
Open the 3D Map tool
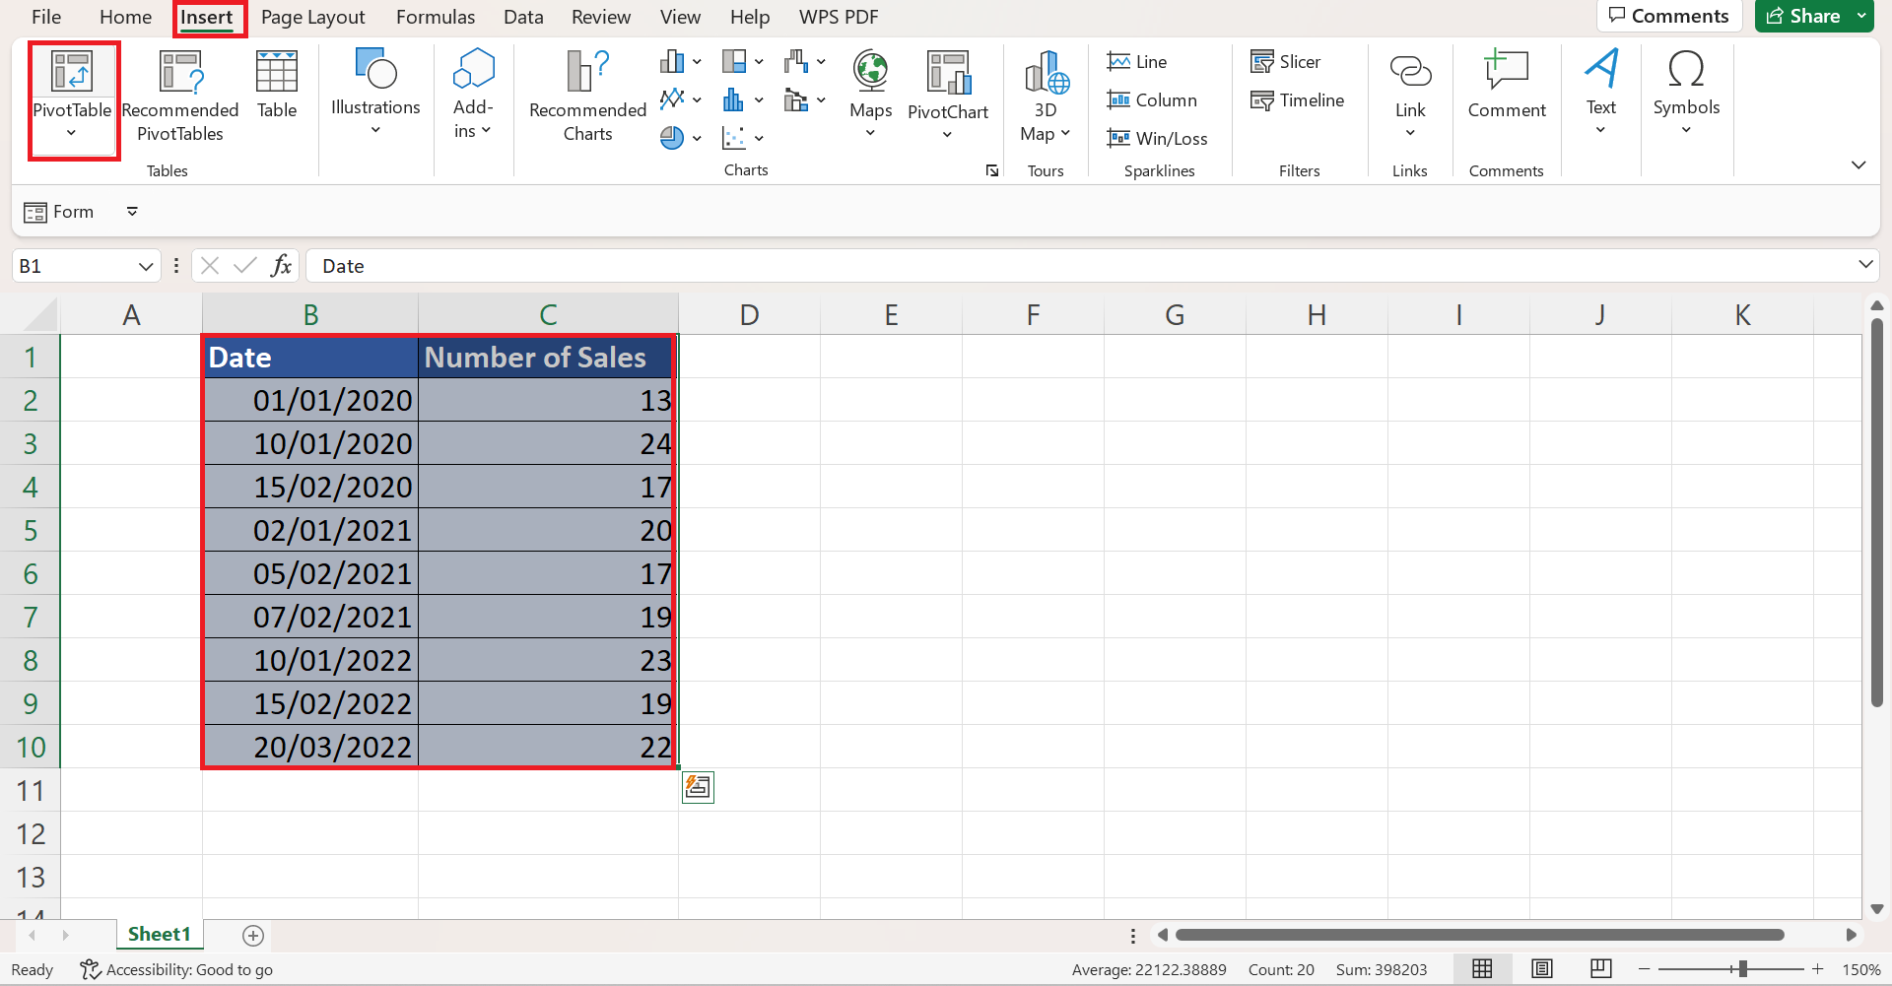(1045, 94)
